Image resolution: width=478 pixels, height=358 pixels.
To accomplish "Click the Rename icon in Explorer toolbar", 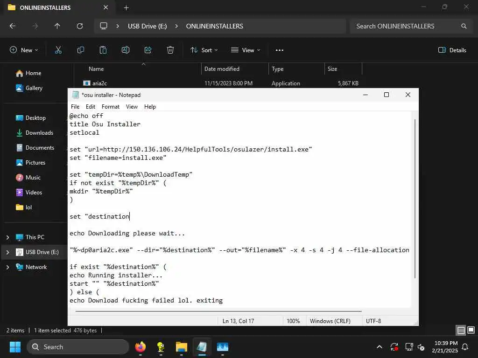I will click(126, 50).
